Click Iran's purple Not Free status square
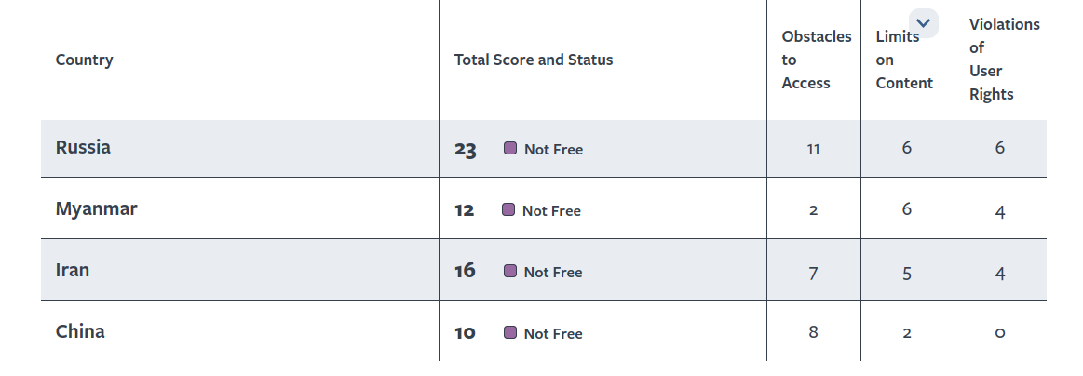This screenshot has width=1083, height=376. (510, 271)
